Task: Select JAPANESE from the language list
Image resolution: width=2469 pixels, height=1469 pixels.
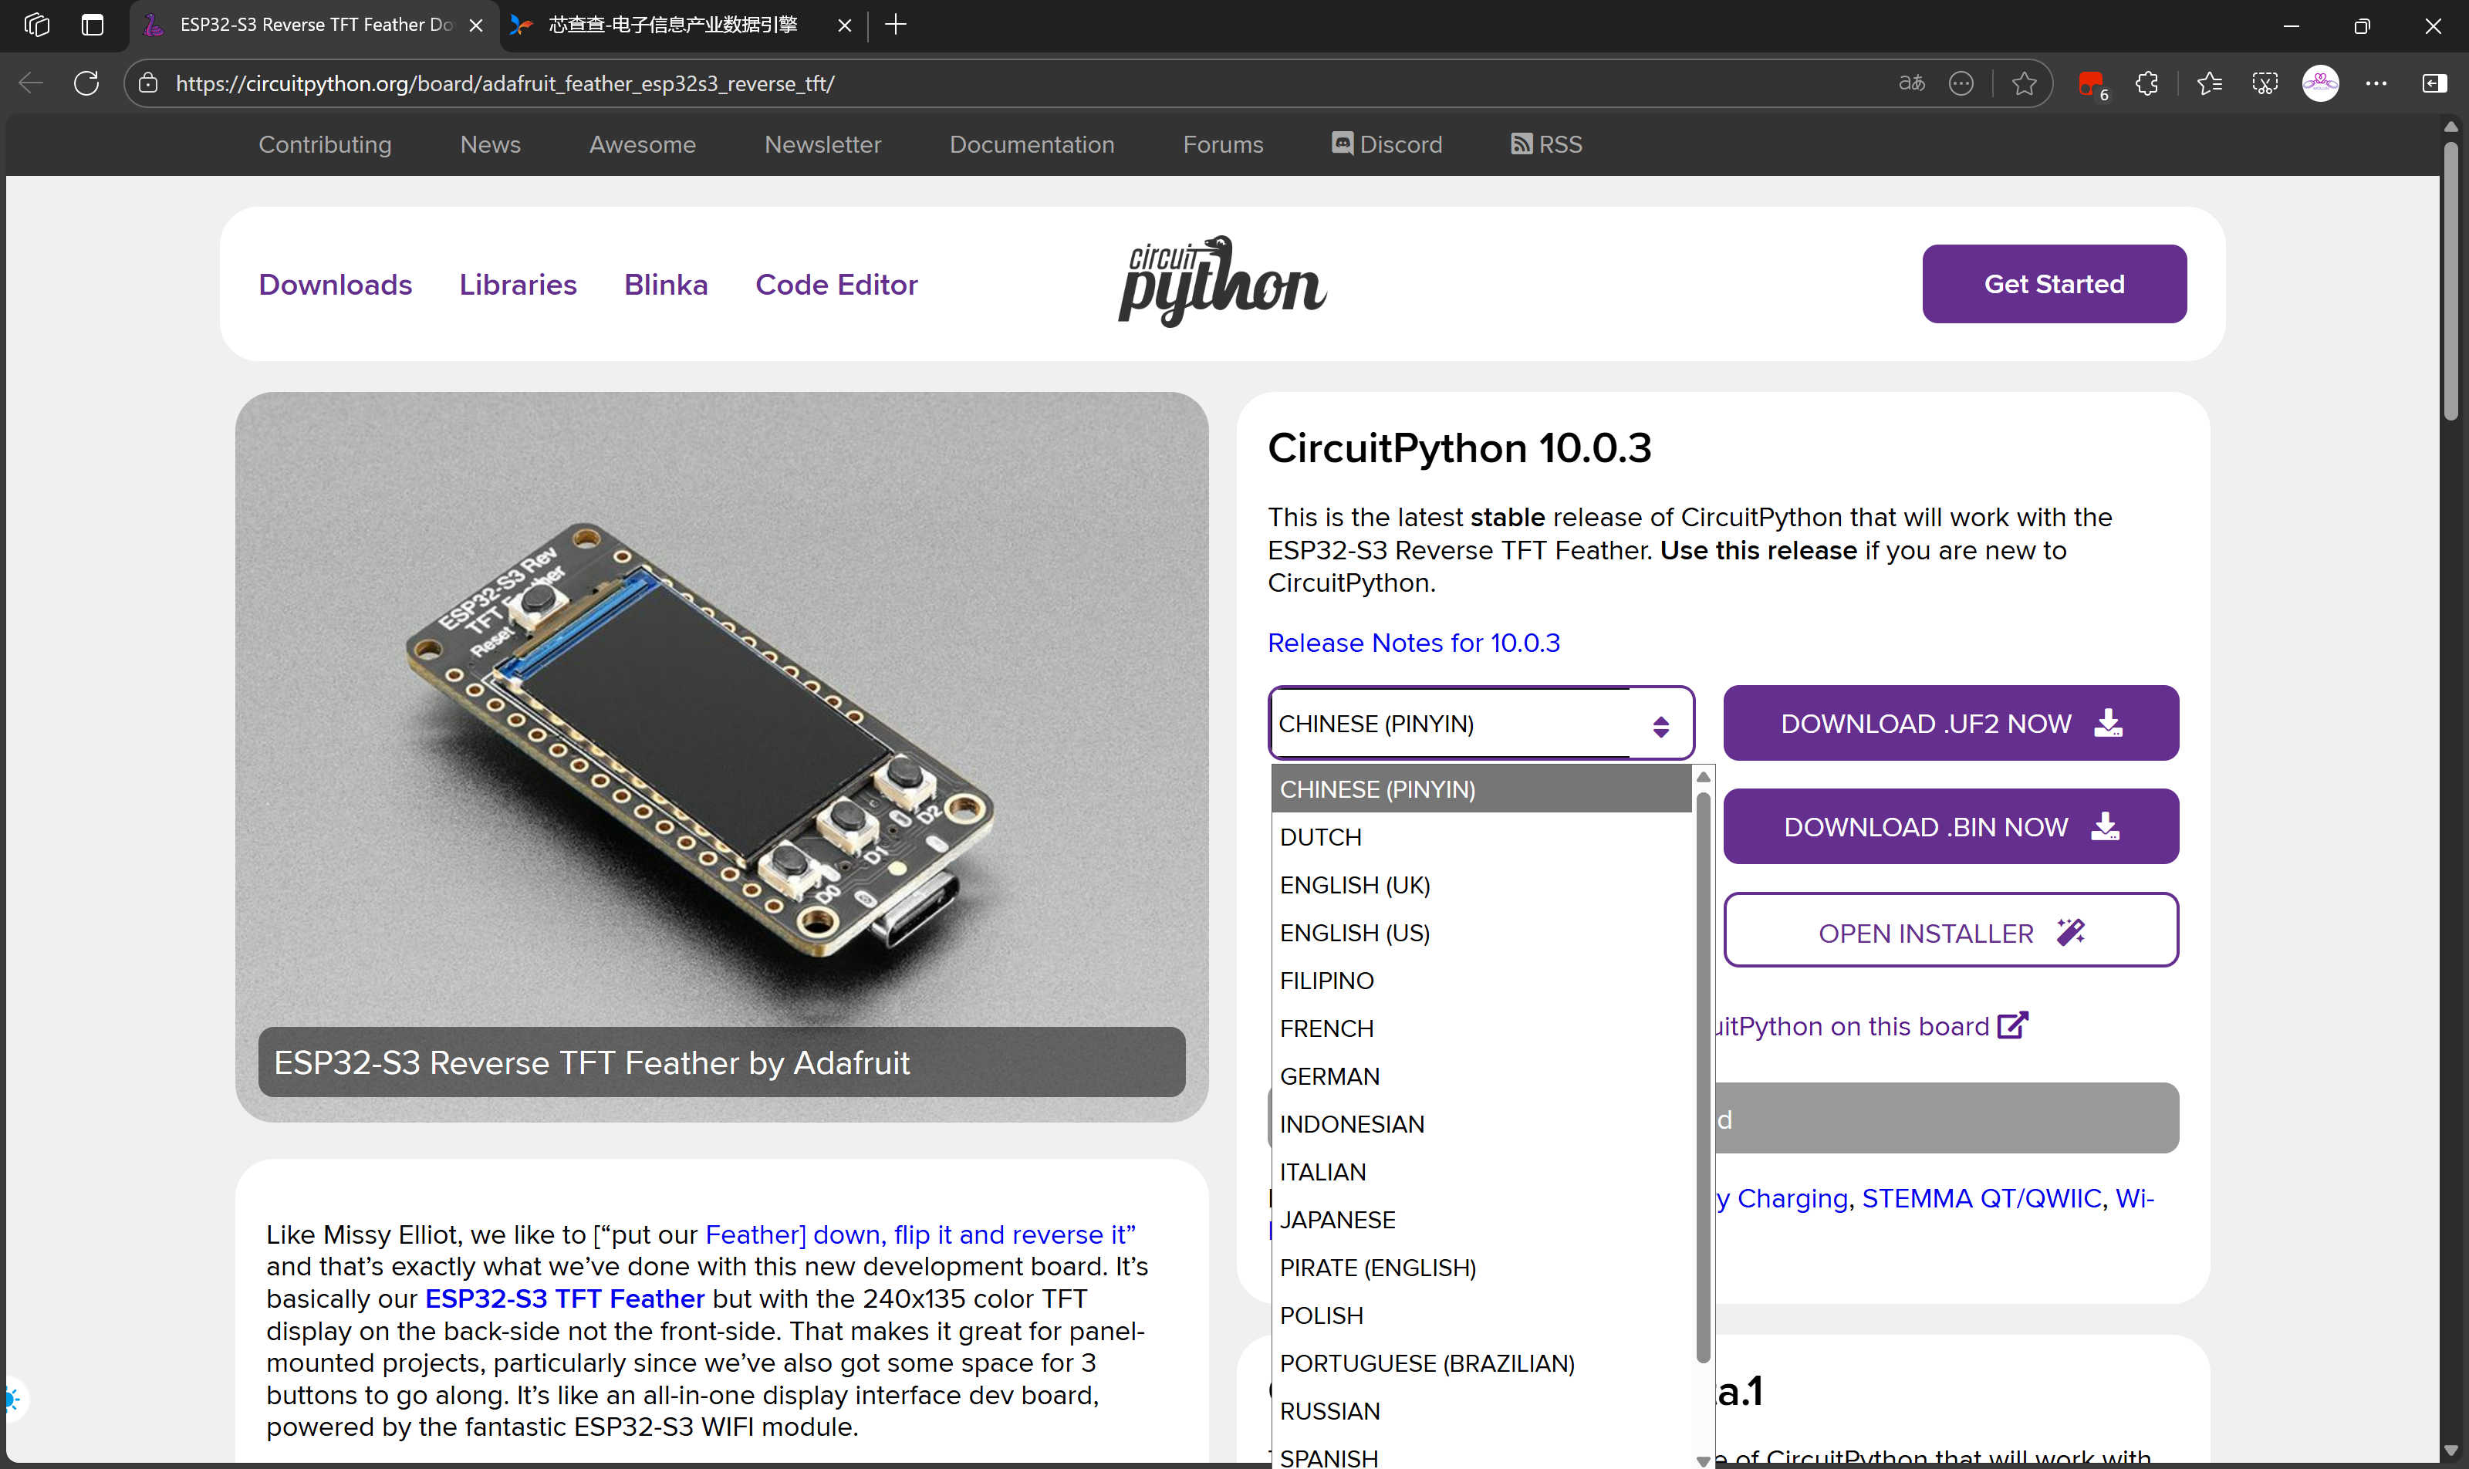Action: (x=1337, y=1220)
